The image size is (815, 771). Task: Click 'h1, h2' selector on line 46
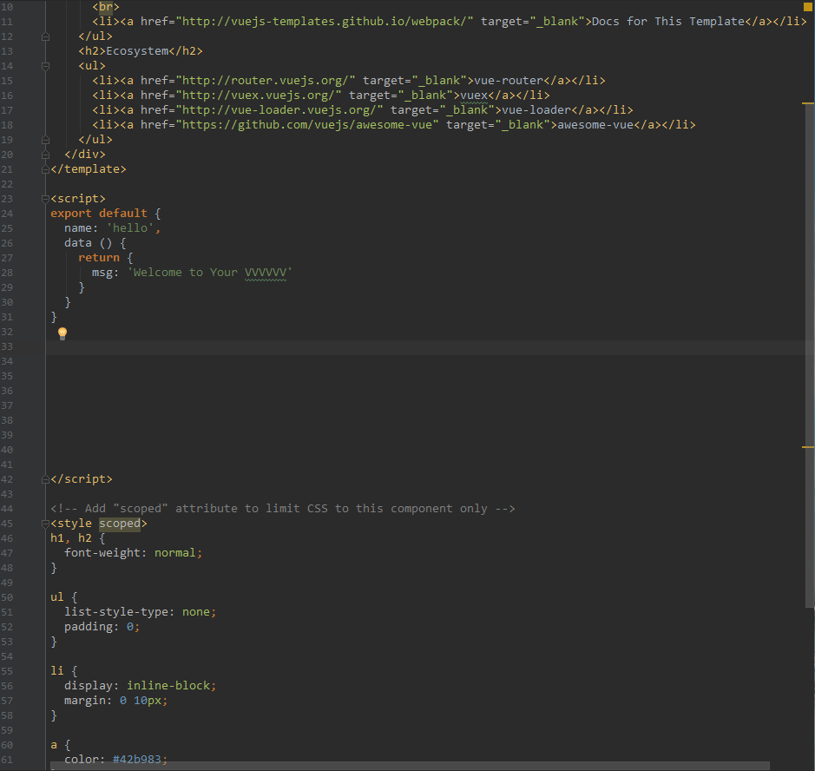click(x=71, y=538)
